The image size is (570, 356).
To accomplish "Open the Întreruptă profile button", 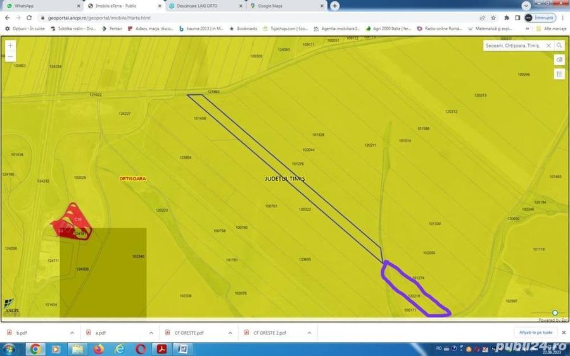I will pyautogui.click(x=540, y=18).
